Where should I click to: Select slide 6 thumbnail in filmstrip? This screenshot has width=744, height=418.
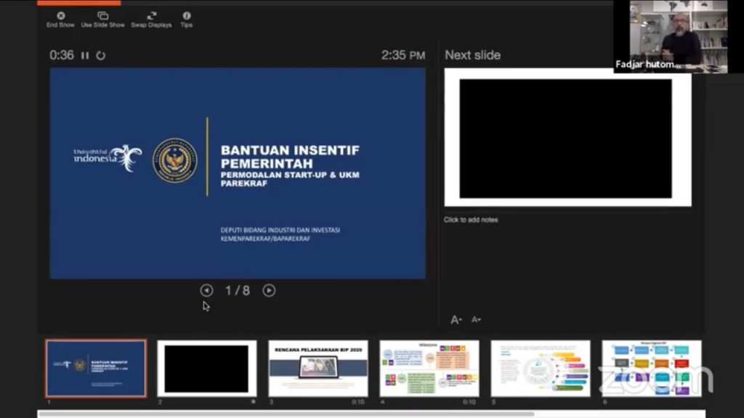pyautogui.click(x=652, y=368)
